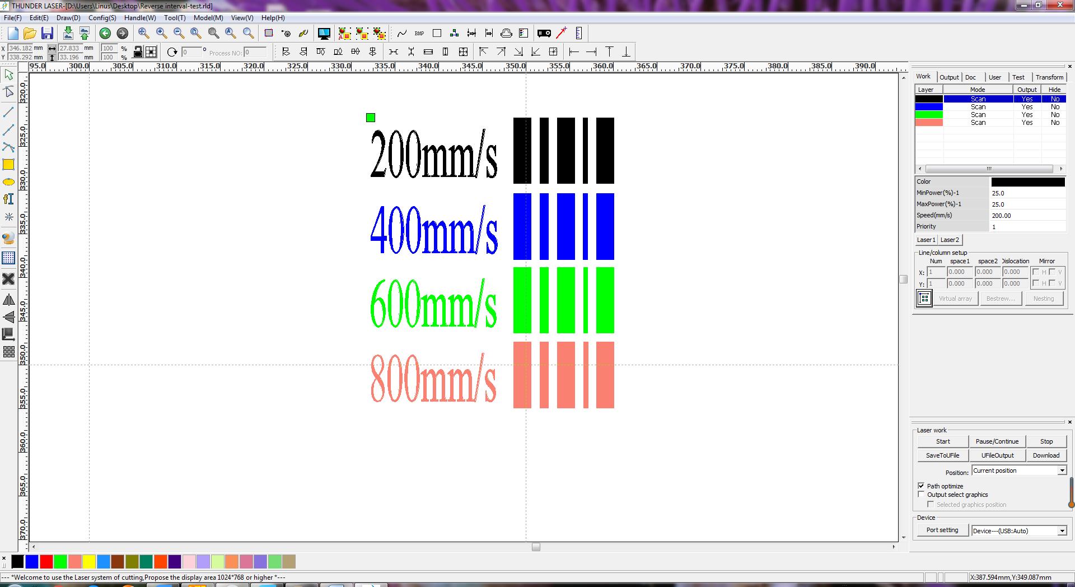Open the preview monitor icon
This screenshot has height=587, width=1075.
[x=324, y=34]
